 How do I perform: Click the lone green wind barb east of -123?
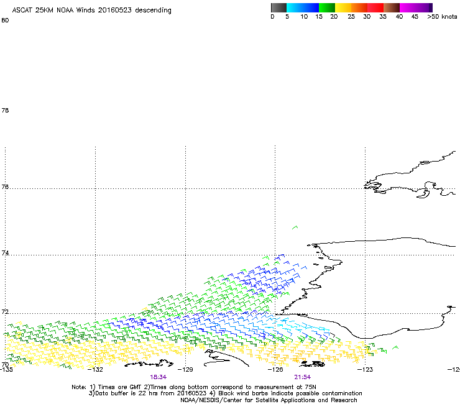tap(395, 347)
